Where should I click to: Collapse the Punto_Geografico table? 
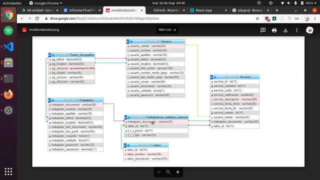pos(49,55)
